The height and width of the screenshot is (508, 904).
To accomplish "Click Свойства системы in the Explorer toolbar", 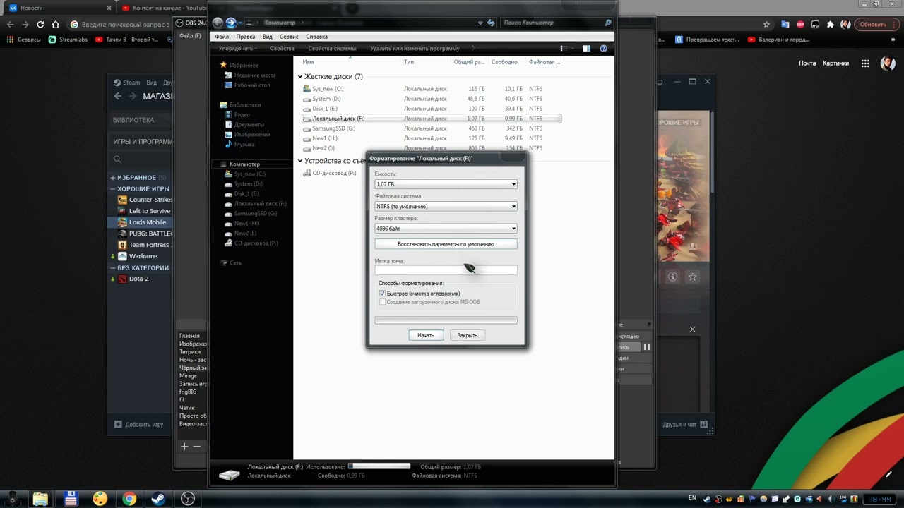I will pyautogui.click(x=333, y=49).
